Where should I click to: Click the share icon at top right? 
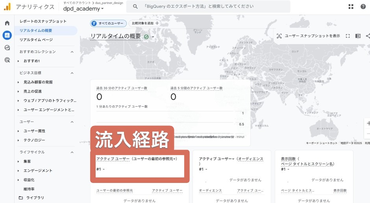click(x=368, y=36)
